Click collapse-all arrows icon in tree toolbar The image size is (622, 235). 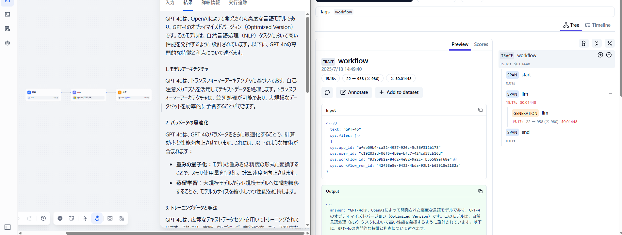coord(597,43)
